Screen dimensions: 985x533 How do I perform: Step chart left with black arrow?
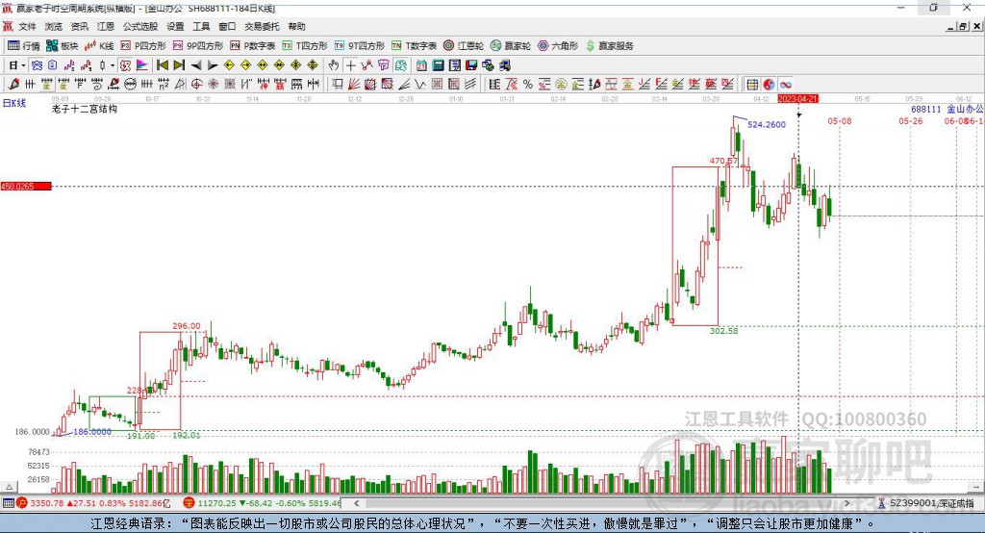click(x=196, y=65)
